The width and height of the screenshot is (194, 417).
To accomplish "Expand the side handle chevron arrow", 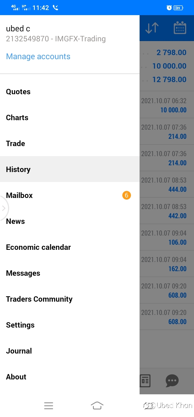I will tap(4, 208).
